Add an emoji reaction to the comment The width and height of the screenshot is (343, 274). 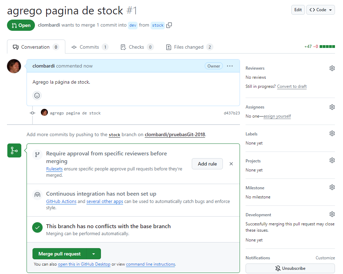37,95
